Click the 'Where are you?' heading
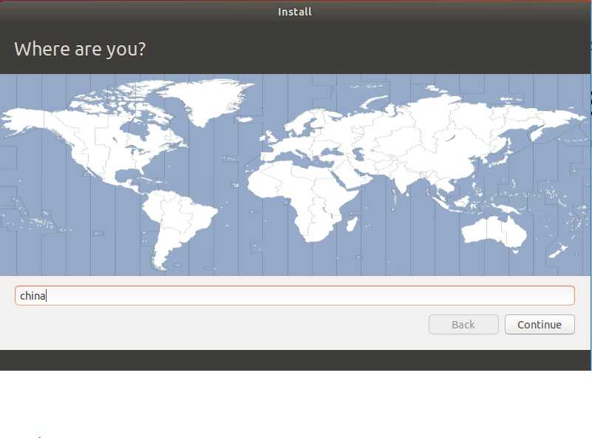Image resolution: width=592 pixels, height=438 pixels. tap(80, 49)
